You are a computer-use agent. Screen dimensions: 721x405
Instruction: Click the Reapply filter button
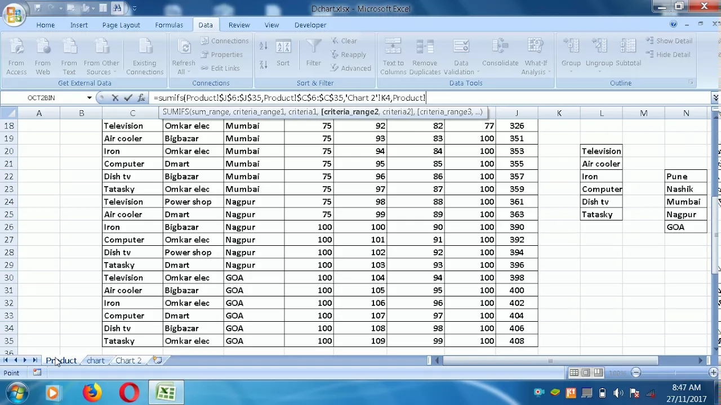click(348, 55)
